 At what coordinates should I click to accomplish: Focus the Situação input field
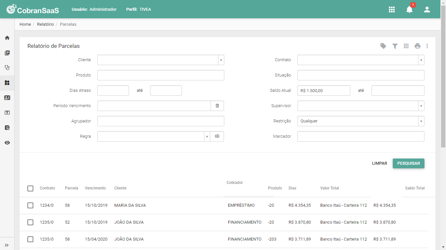click(x=361, y=75)
